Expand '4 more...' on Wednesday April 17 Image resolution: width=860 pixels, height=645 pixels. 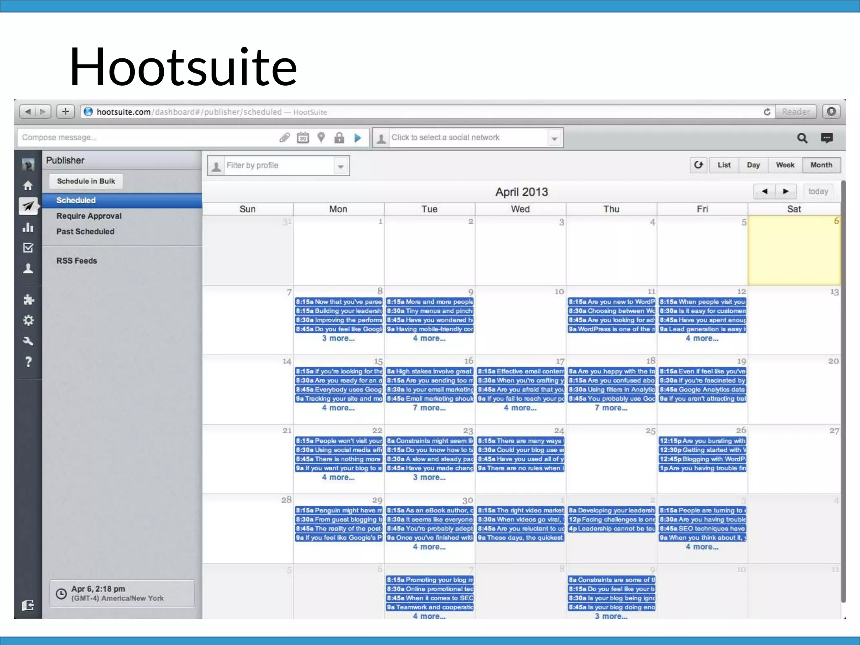(x=520, y=408)
